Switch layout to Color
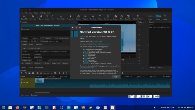 click(150, 19)
